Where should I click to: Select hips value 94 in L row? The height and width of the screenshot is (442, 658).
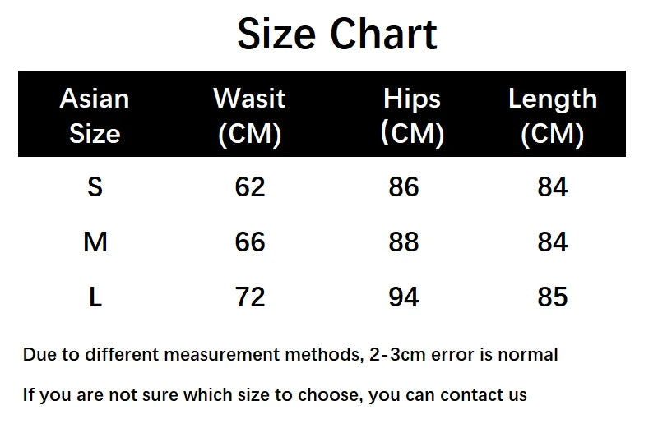click(404, 297)
